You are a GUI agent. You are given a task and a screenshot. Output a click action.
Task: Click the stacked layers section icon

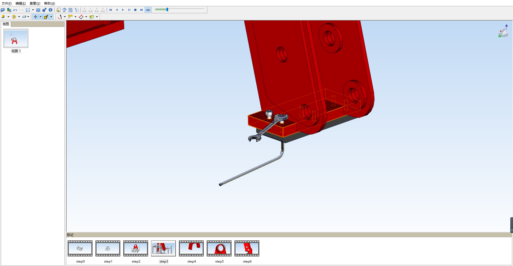[24, 17]
